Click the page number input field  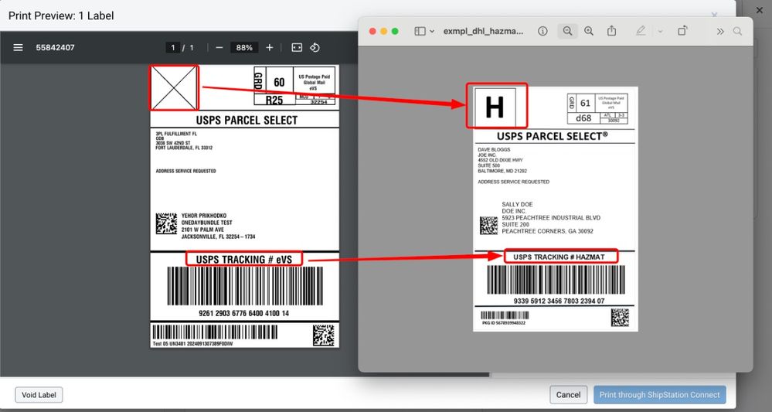point(172,48)
